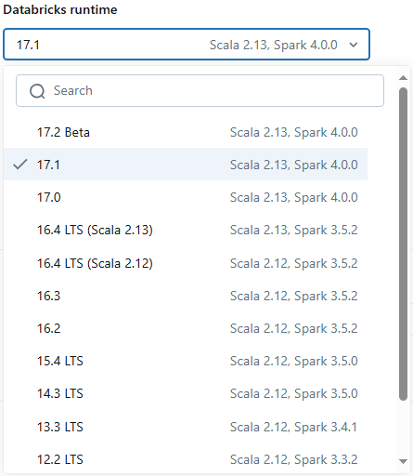
Task: Click the chevron arrow in the runtime selector
Action: 354,45
